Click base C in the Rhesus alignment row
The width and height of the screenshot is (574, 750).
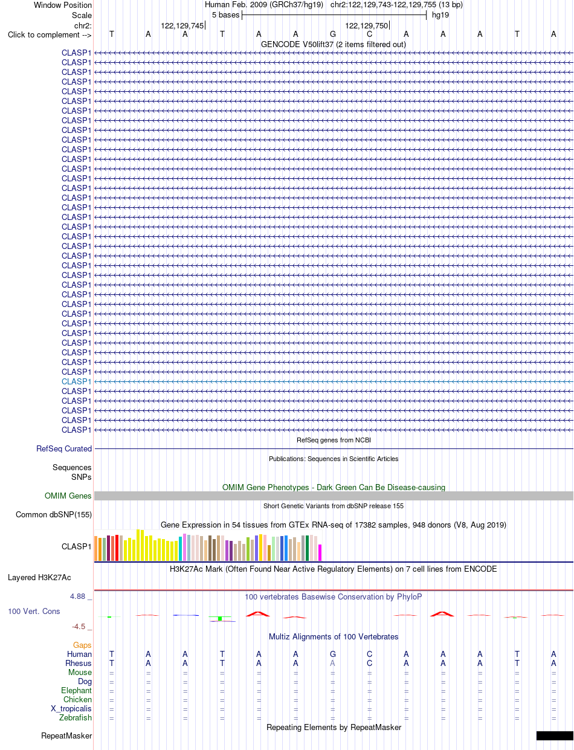369,663
